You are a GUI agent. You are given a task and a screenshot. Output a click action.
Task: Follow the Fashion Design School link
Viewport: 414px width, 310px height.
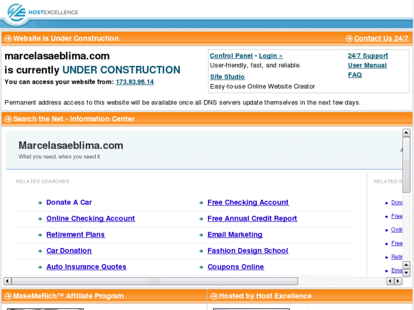248,251
